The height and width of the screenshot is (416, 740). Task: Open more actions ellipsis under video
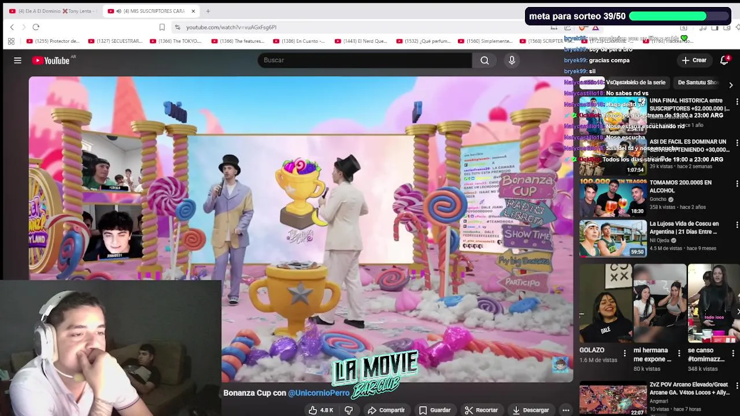pyautogui.click(x=566, y=410)
